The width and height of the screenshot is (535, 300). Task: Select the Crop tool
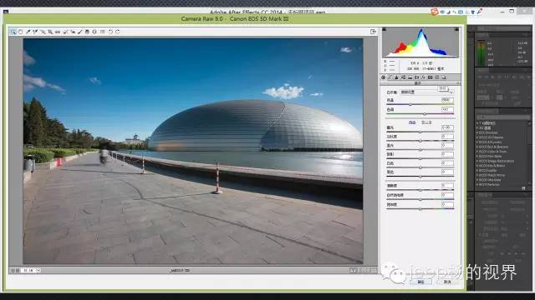(x=50, y=32)
